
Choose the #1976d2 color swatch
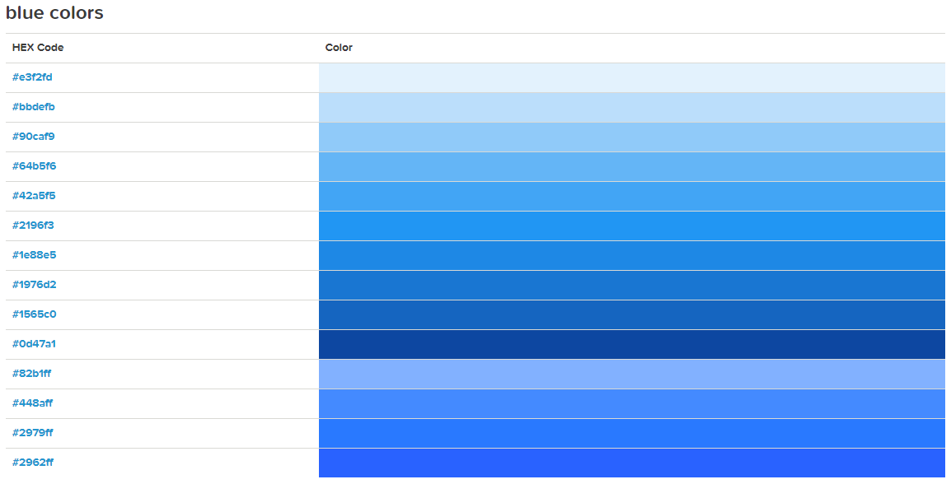tap(632, 286)
